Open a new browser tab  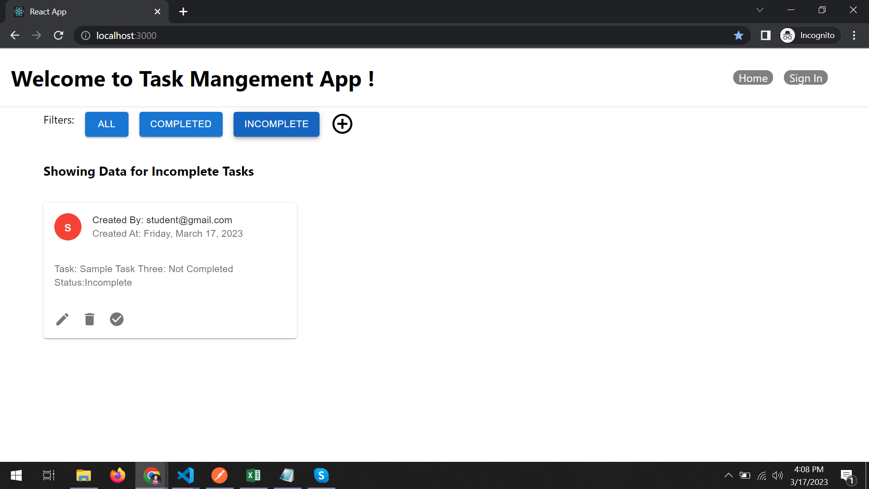coord(183,12)
